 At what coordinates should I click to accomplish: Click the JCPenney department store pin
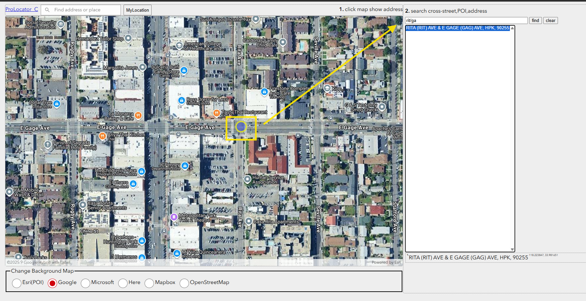tap(185, 166)
